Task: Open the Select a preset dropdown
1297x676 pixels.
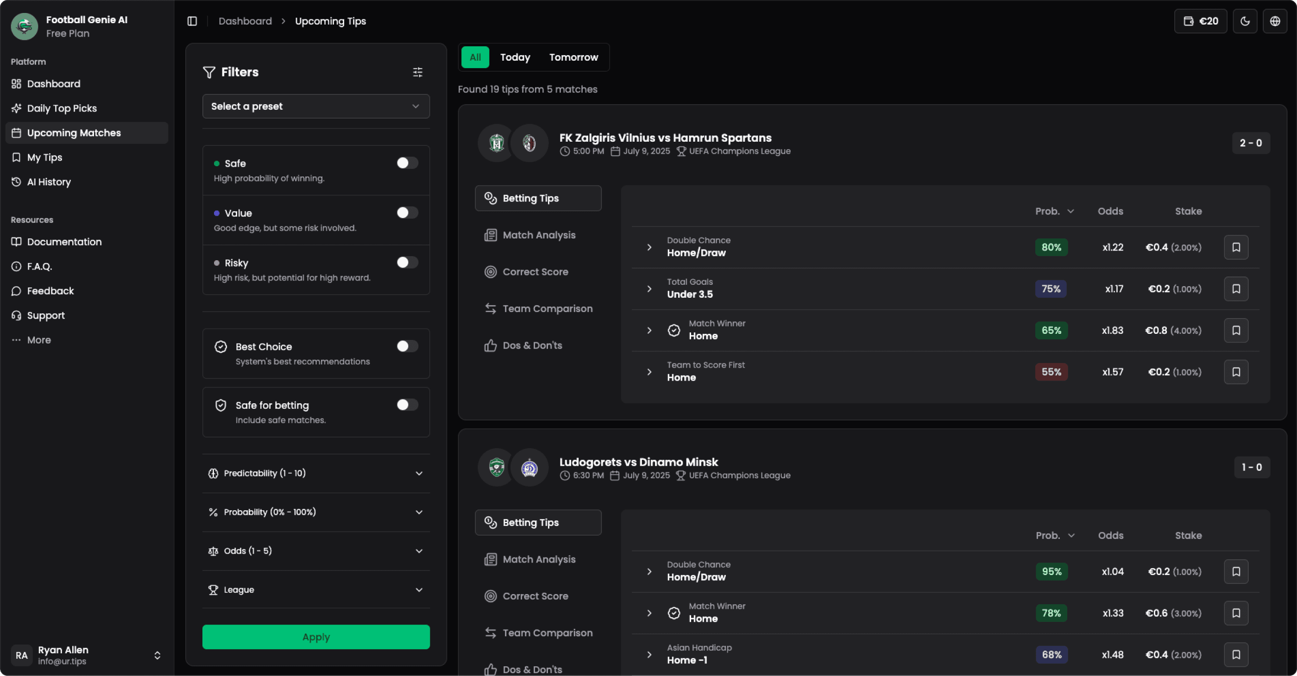Action: coord(316,106)
